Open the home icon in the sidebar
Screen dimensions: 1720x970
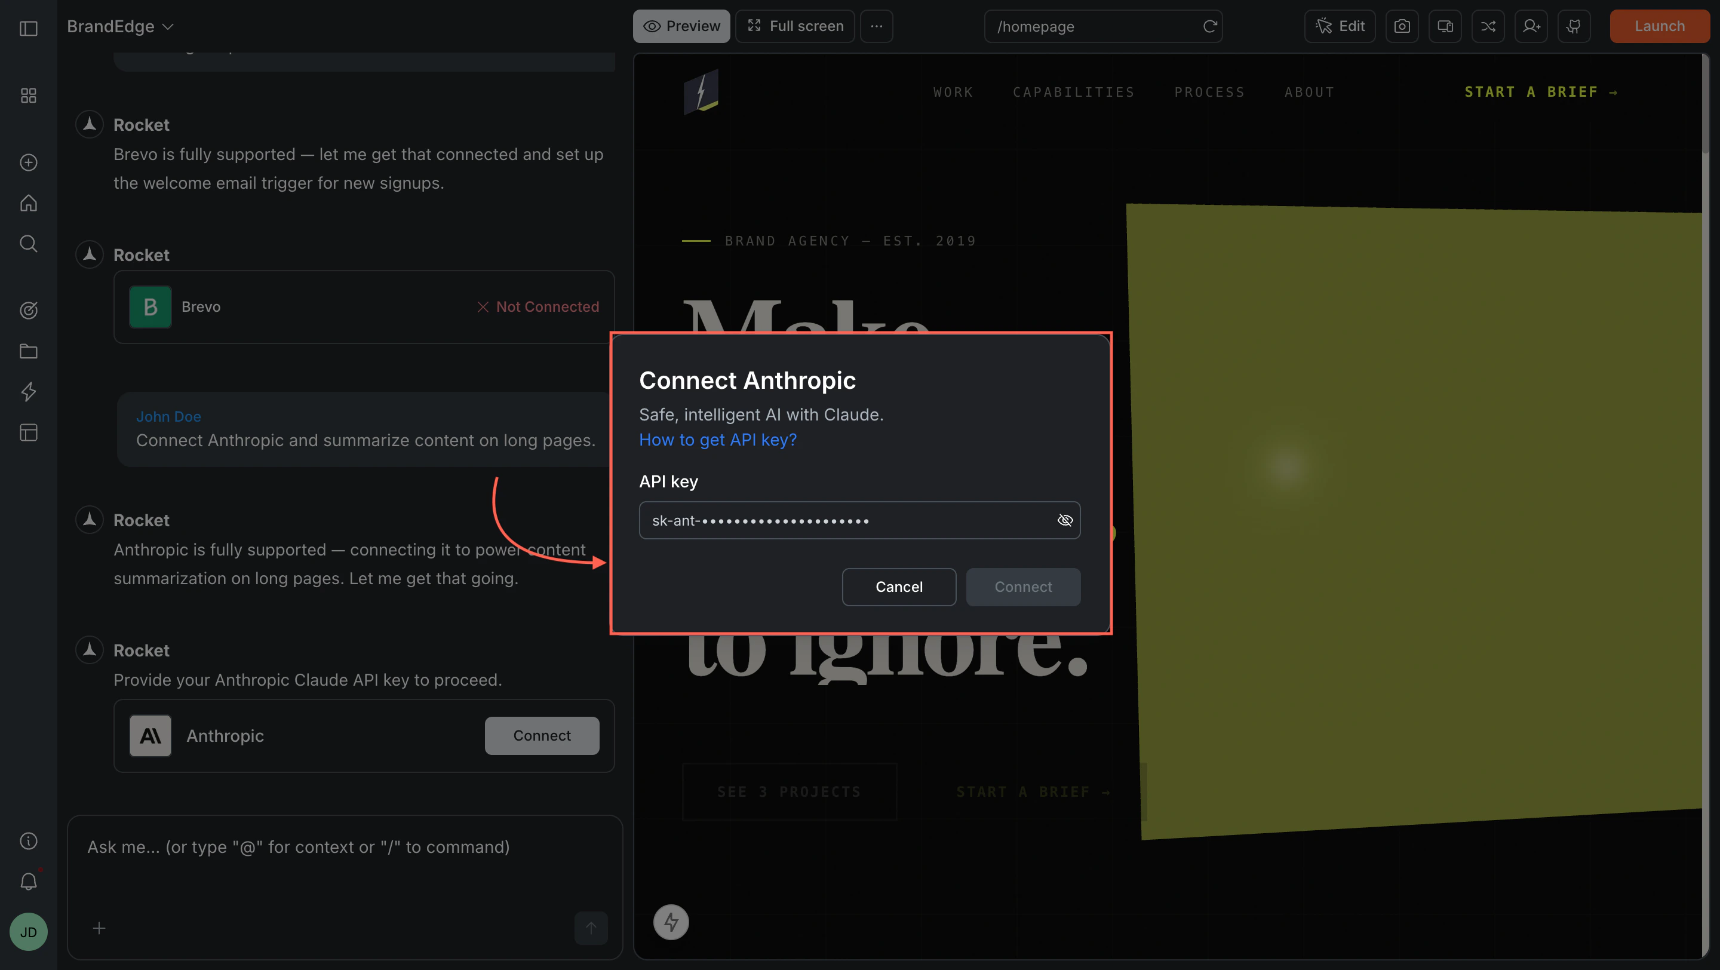[28, 203]
